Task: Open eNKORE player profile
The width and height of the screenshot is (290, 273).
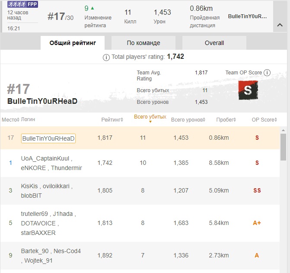Action: tap(33, 168)
